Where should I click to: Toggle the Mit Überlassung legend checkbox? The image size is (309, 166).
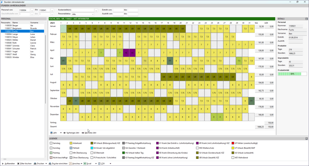[x=71, y=153]
